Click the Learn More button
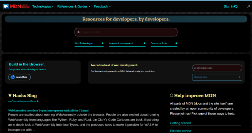 click(20, 77)
